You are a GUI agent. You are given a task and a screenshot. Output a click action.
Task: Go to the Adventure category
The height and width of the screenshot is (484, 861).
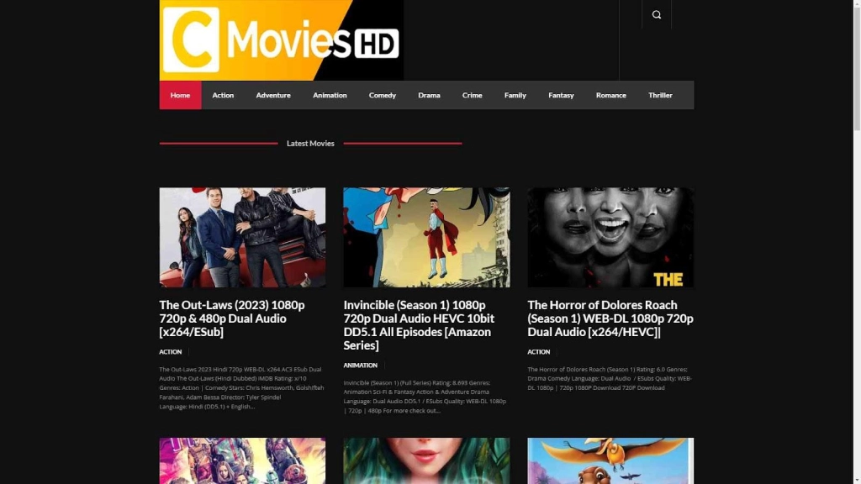[x=273, y=95]
